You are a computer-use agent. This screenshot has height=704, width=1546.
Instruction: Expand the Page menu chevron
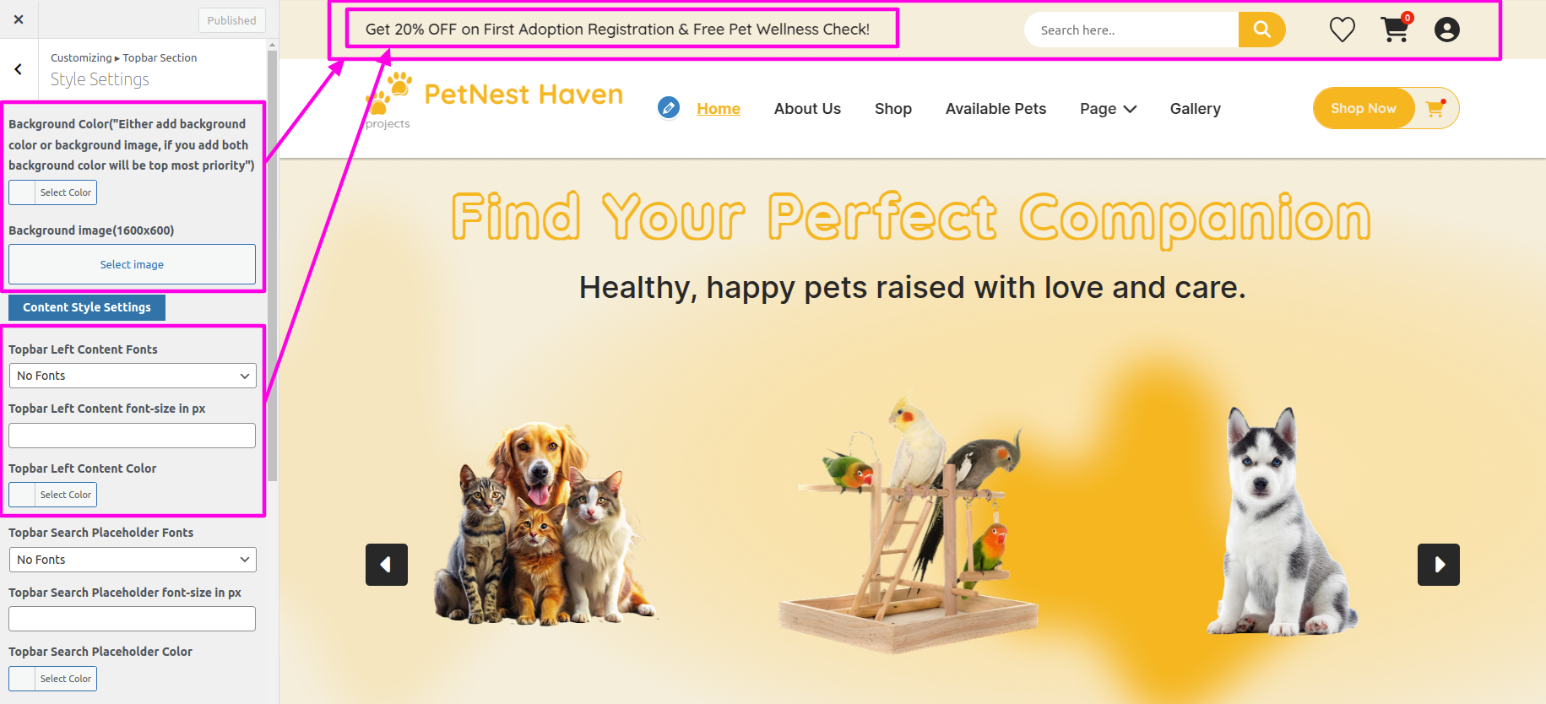1130,109
